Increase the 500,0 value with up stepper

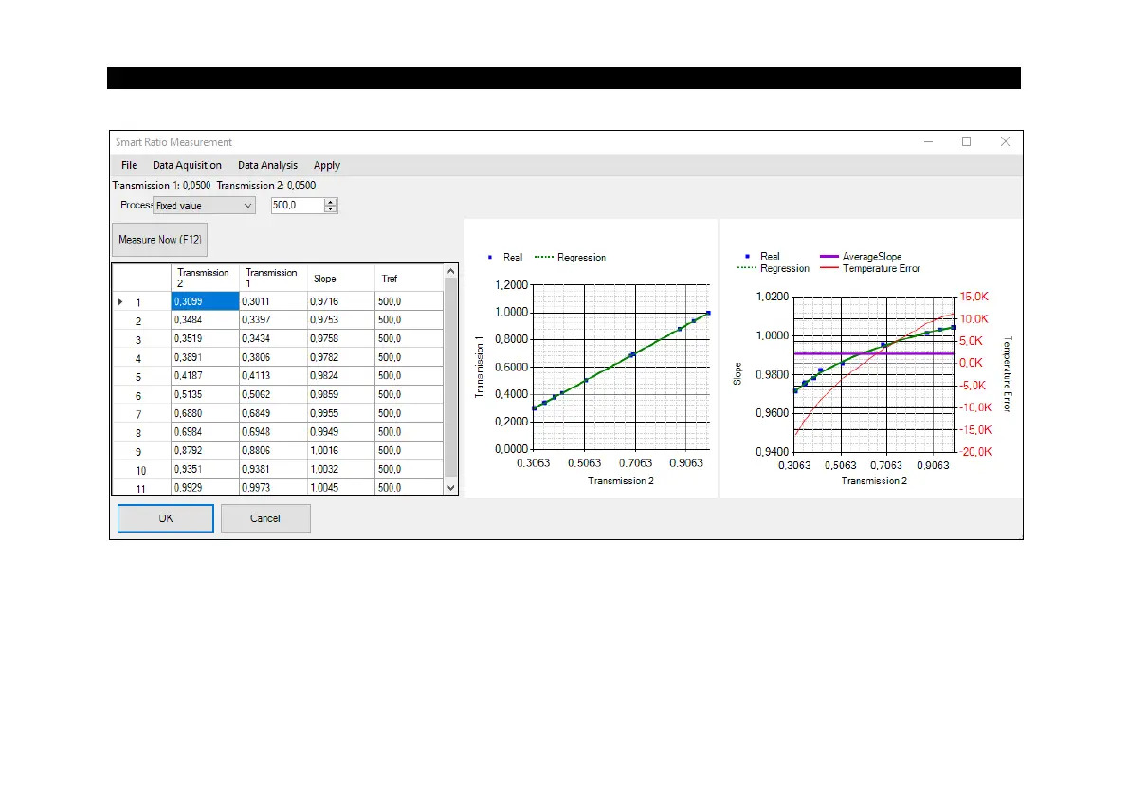click(x=331, y=202)
